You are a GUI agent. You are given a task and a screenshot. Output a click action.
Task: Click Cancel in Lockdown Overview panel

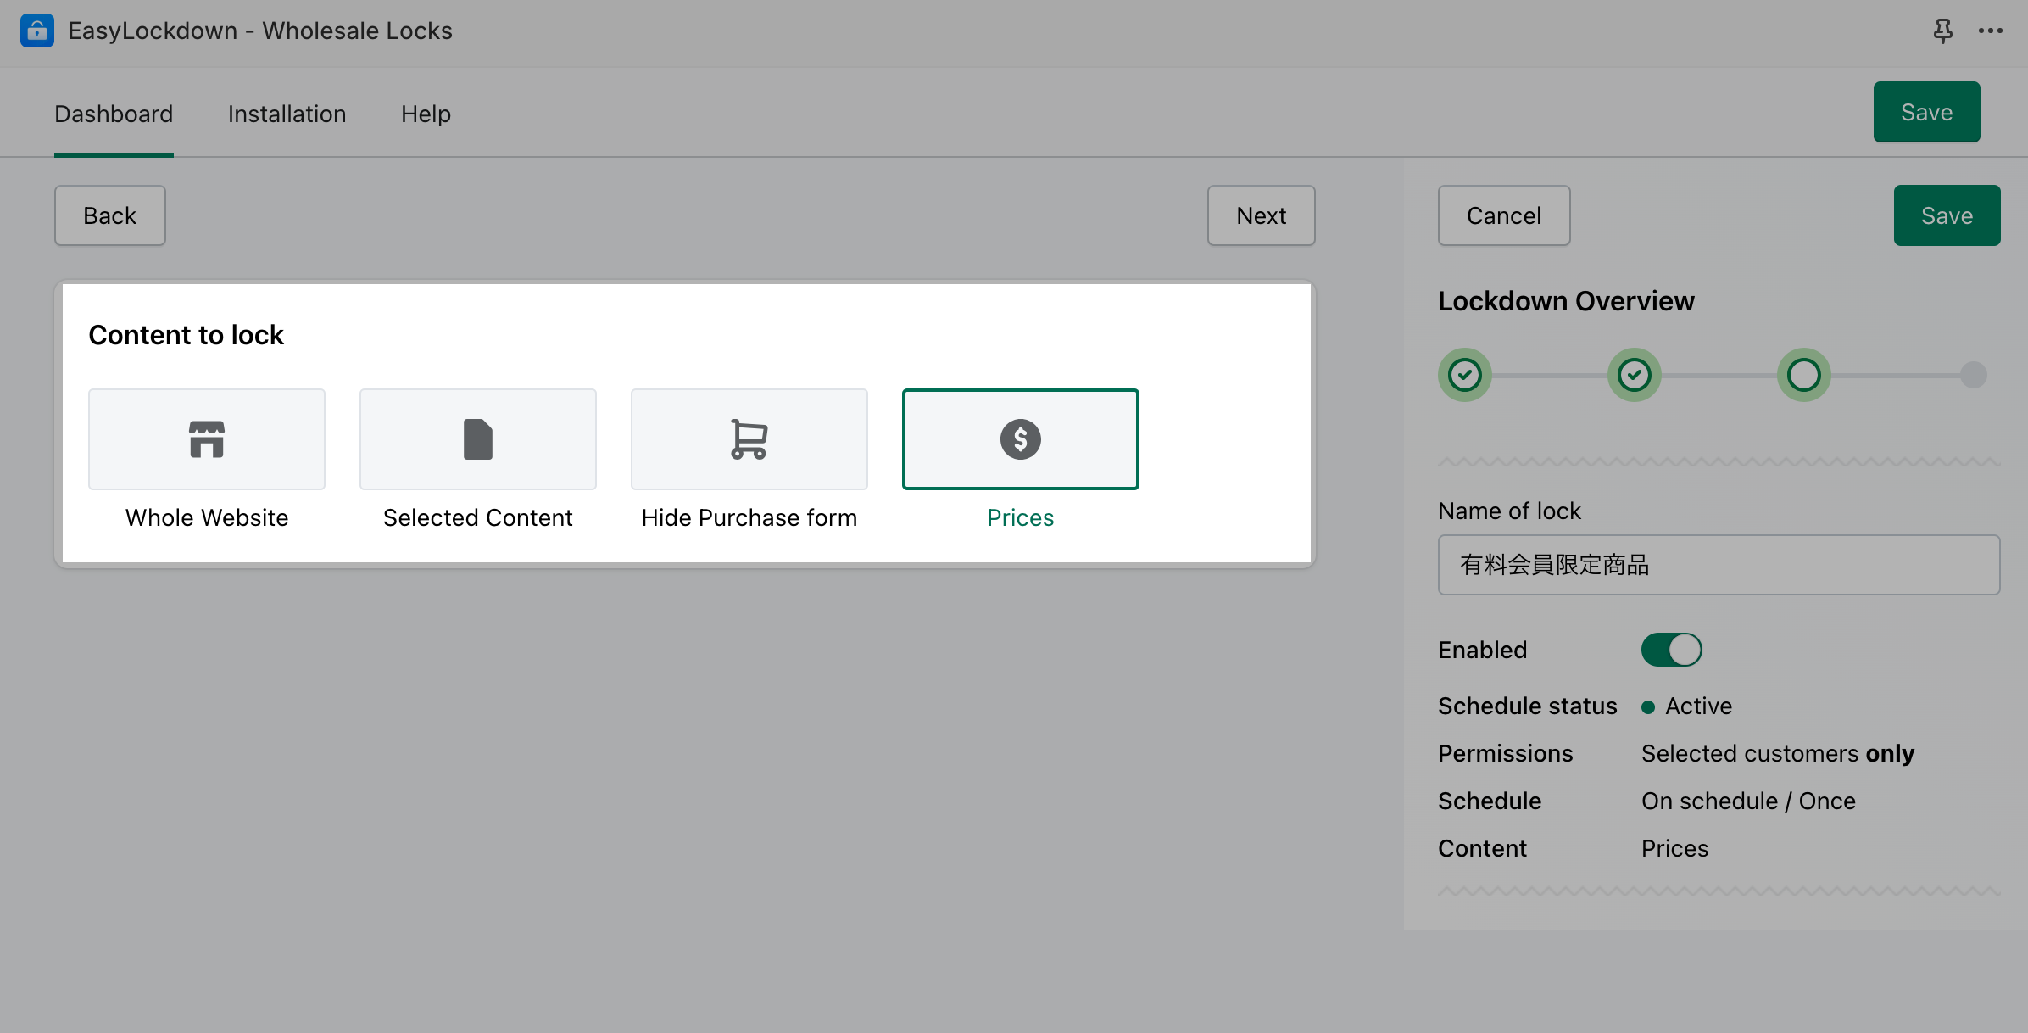pyautogui.click(x=1503, y=215)
